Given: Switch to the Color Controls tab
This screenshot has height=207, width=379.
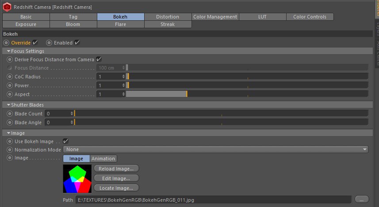Looking at the screenshot, I should [x=310, y=17].
